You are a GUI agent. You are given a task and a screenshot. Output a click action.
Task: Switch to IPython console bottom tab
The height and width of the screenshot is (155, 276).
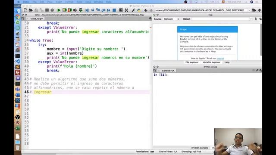(x=200, y=148)
